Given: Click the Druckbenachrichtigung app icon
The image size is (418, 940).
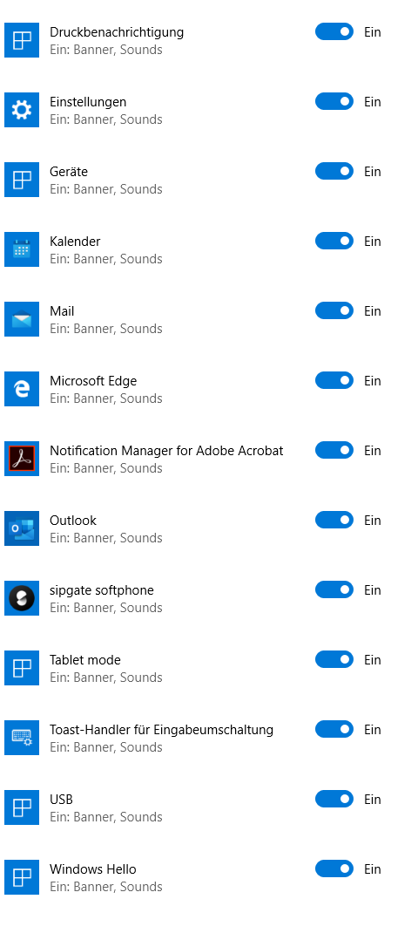Looking at the screenshot, I should coord(22,40).
